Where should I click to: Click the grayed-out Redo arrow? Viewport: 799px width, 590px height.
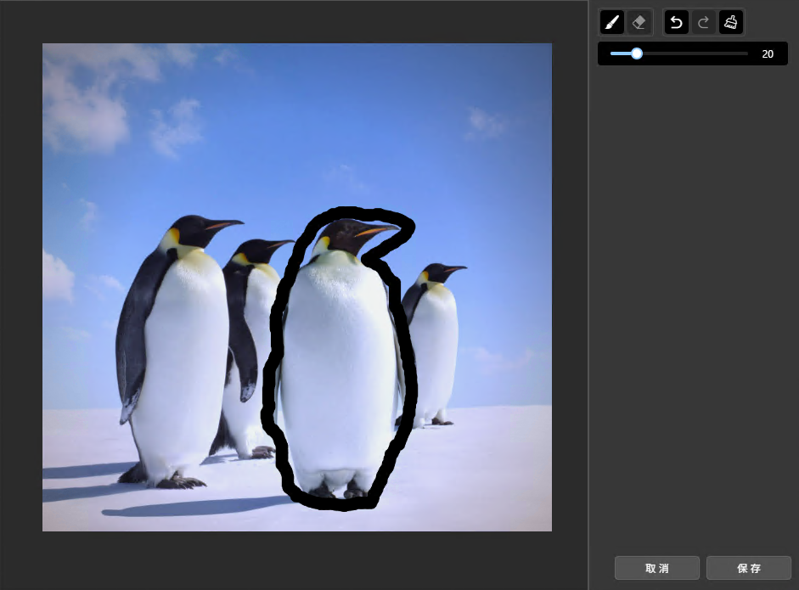[703, 22]
